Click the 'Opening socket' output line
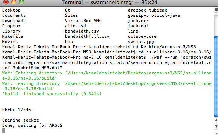 (x=21, y=120)
